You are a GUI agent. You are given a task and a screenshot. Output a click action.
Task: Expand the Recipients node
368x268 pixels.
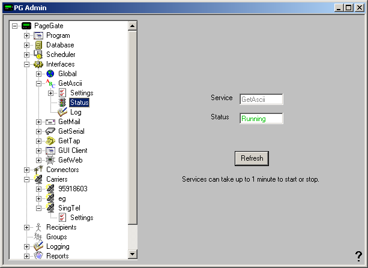pyautogui.click(x=27, y=227)
